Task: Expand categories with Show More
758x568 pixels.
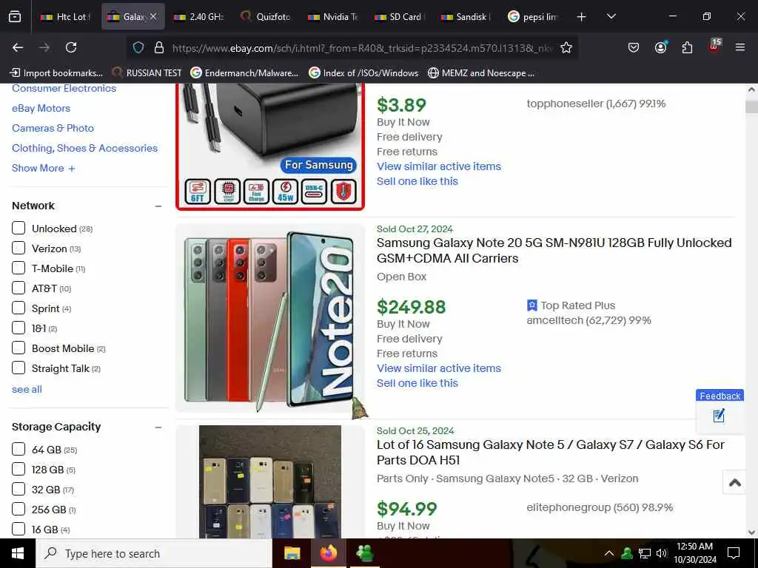Action: coord(44,168)
